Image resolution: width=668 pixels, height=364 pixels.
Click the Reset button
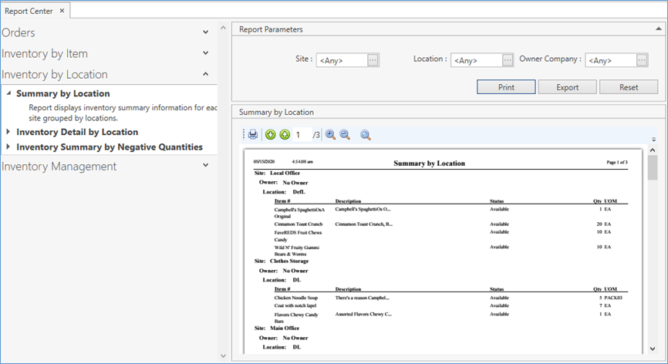click(x=629, y=87)
